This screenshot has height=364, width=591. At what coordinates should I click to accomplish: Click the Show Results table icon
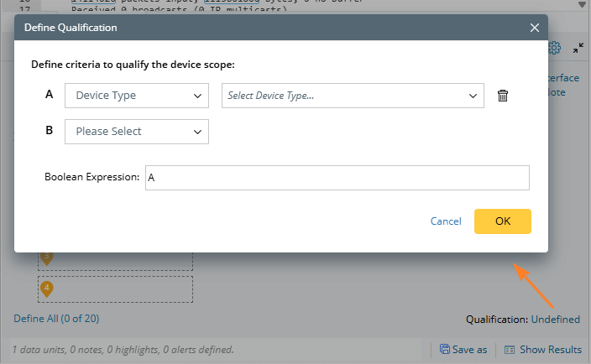510,349
